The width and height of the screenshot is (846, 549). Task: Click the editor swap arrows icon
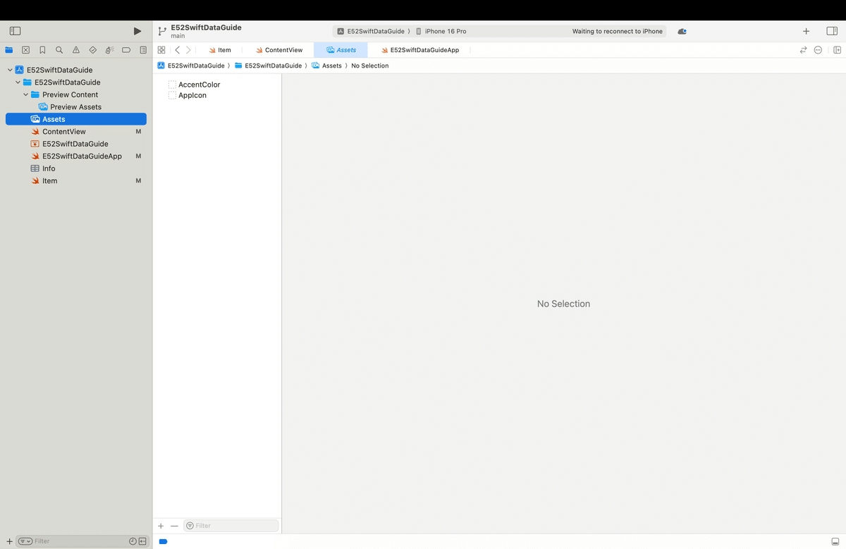[802, 50]
